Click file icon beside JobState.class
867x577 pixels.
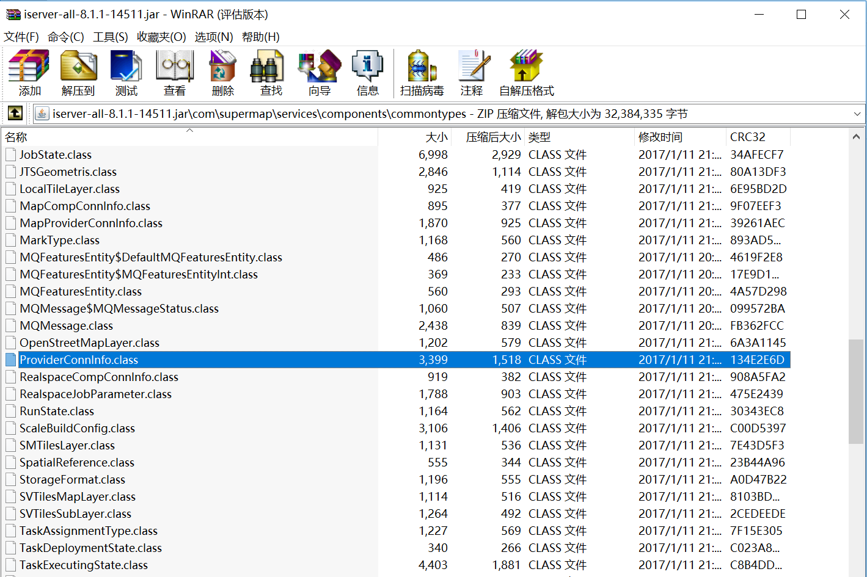[x=10, y=154]
